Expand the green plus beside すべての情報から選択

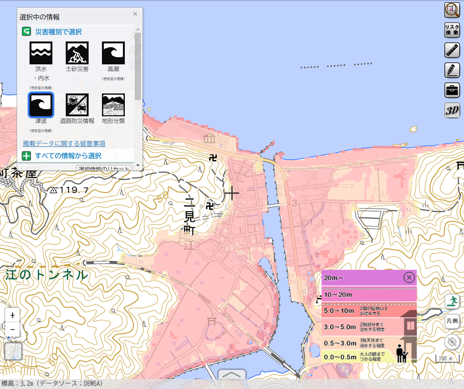point(26,156)
